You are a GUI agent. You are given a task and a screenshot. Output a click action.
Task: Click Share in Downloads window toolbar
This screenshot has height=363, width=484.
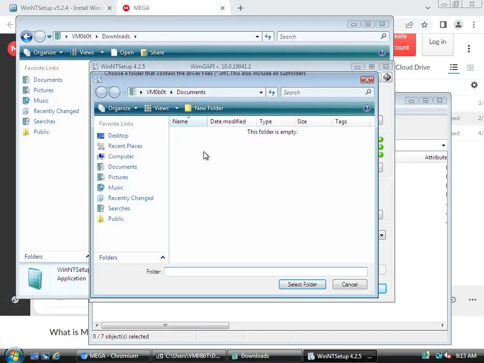(x=153, y=52)
